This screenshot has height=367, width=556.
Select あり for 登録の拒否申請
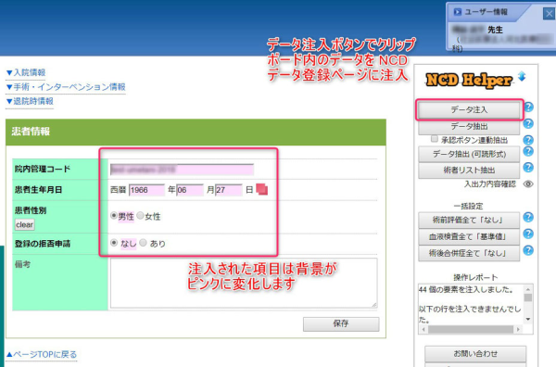click(x=143, y=243)
